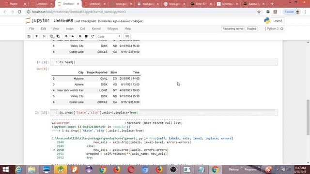Open the View menu
The height and width of the screenshot is (174, 310).
pos(56,29)
